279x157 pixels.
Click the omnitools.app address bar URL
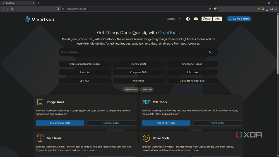coord(76,9)
